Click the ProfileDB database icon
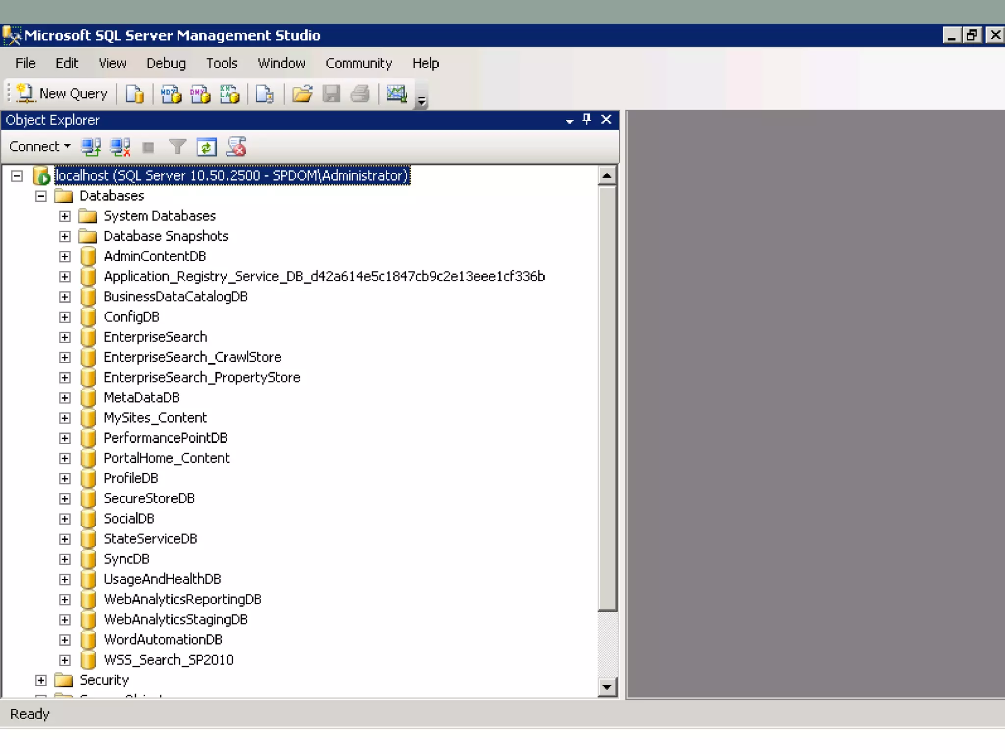Image resolution: width=1005 pixels, height=754 pixels. 88,479
